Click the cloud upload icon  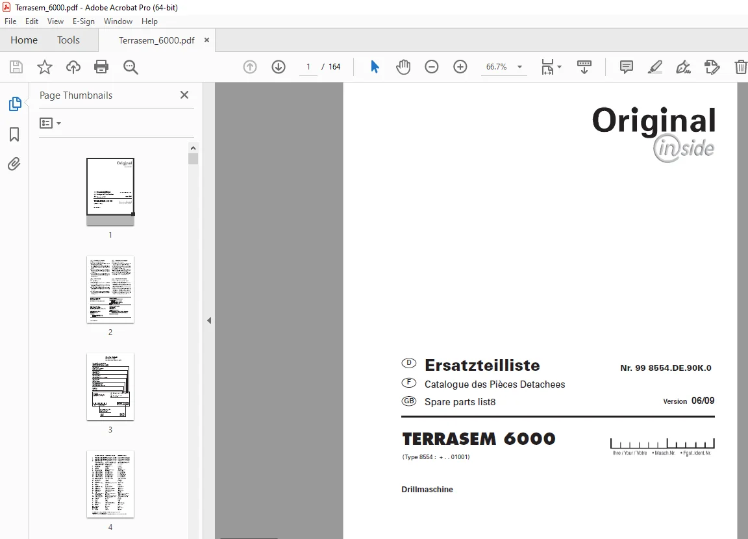click(x=73, y=67)
